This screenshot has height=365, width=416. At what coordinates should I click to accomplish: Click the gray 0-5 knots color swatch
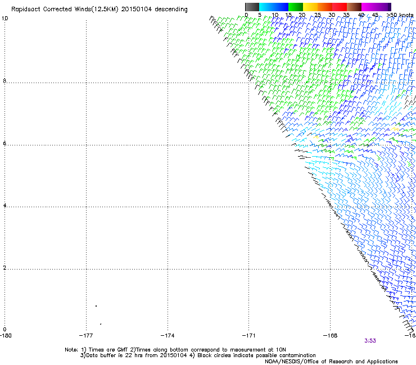coord(252,7)
